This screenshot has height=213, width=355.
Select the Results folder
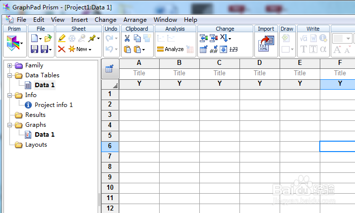(35, 115)
